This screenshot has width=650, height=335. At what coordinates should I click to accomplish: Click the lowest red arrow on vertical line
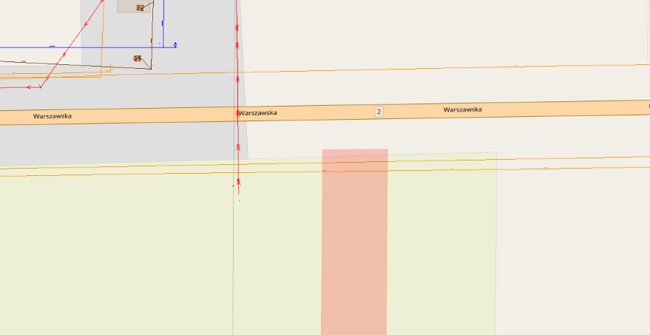(238, 181)
